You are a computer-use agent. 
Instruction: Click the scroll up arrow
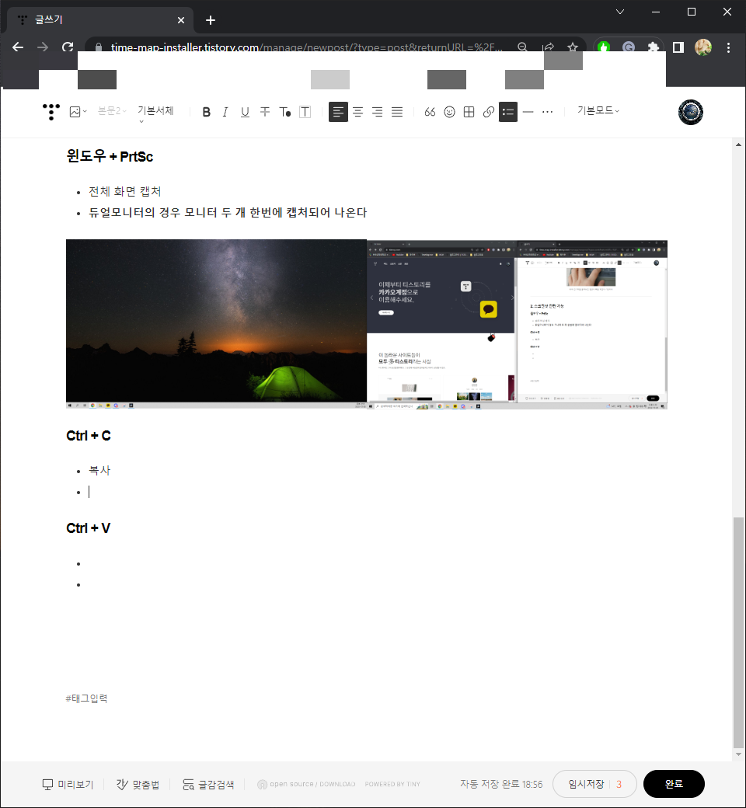tap(738, 145)
